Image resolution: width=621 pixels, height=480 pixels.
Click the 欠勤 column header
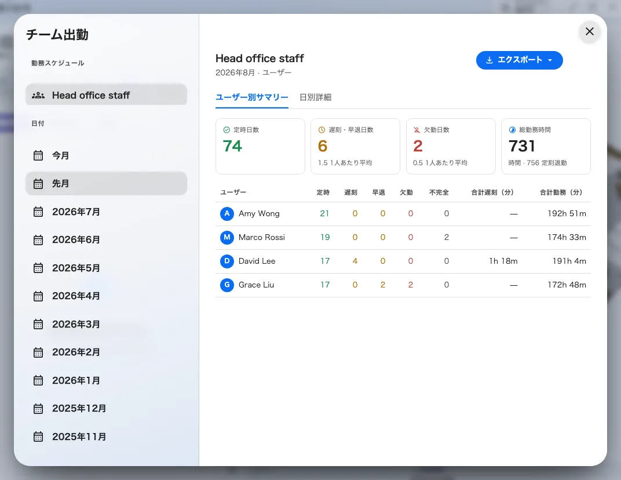click(x=406, y=192)
